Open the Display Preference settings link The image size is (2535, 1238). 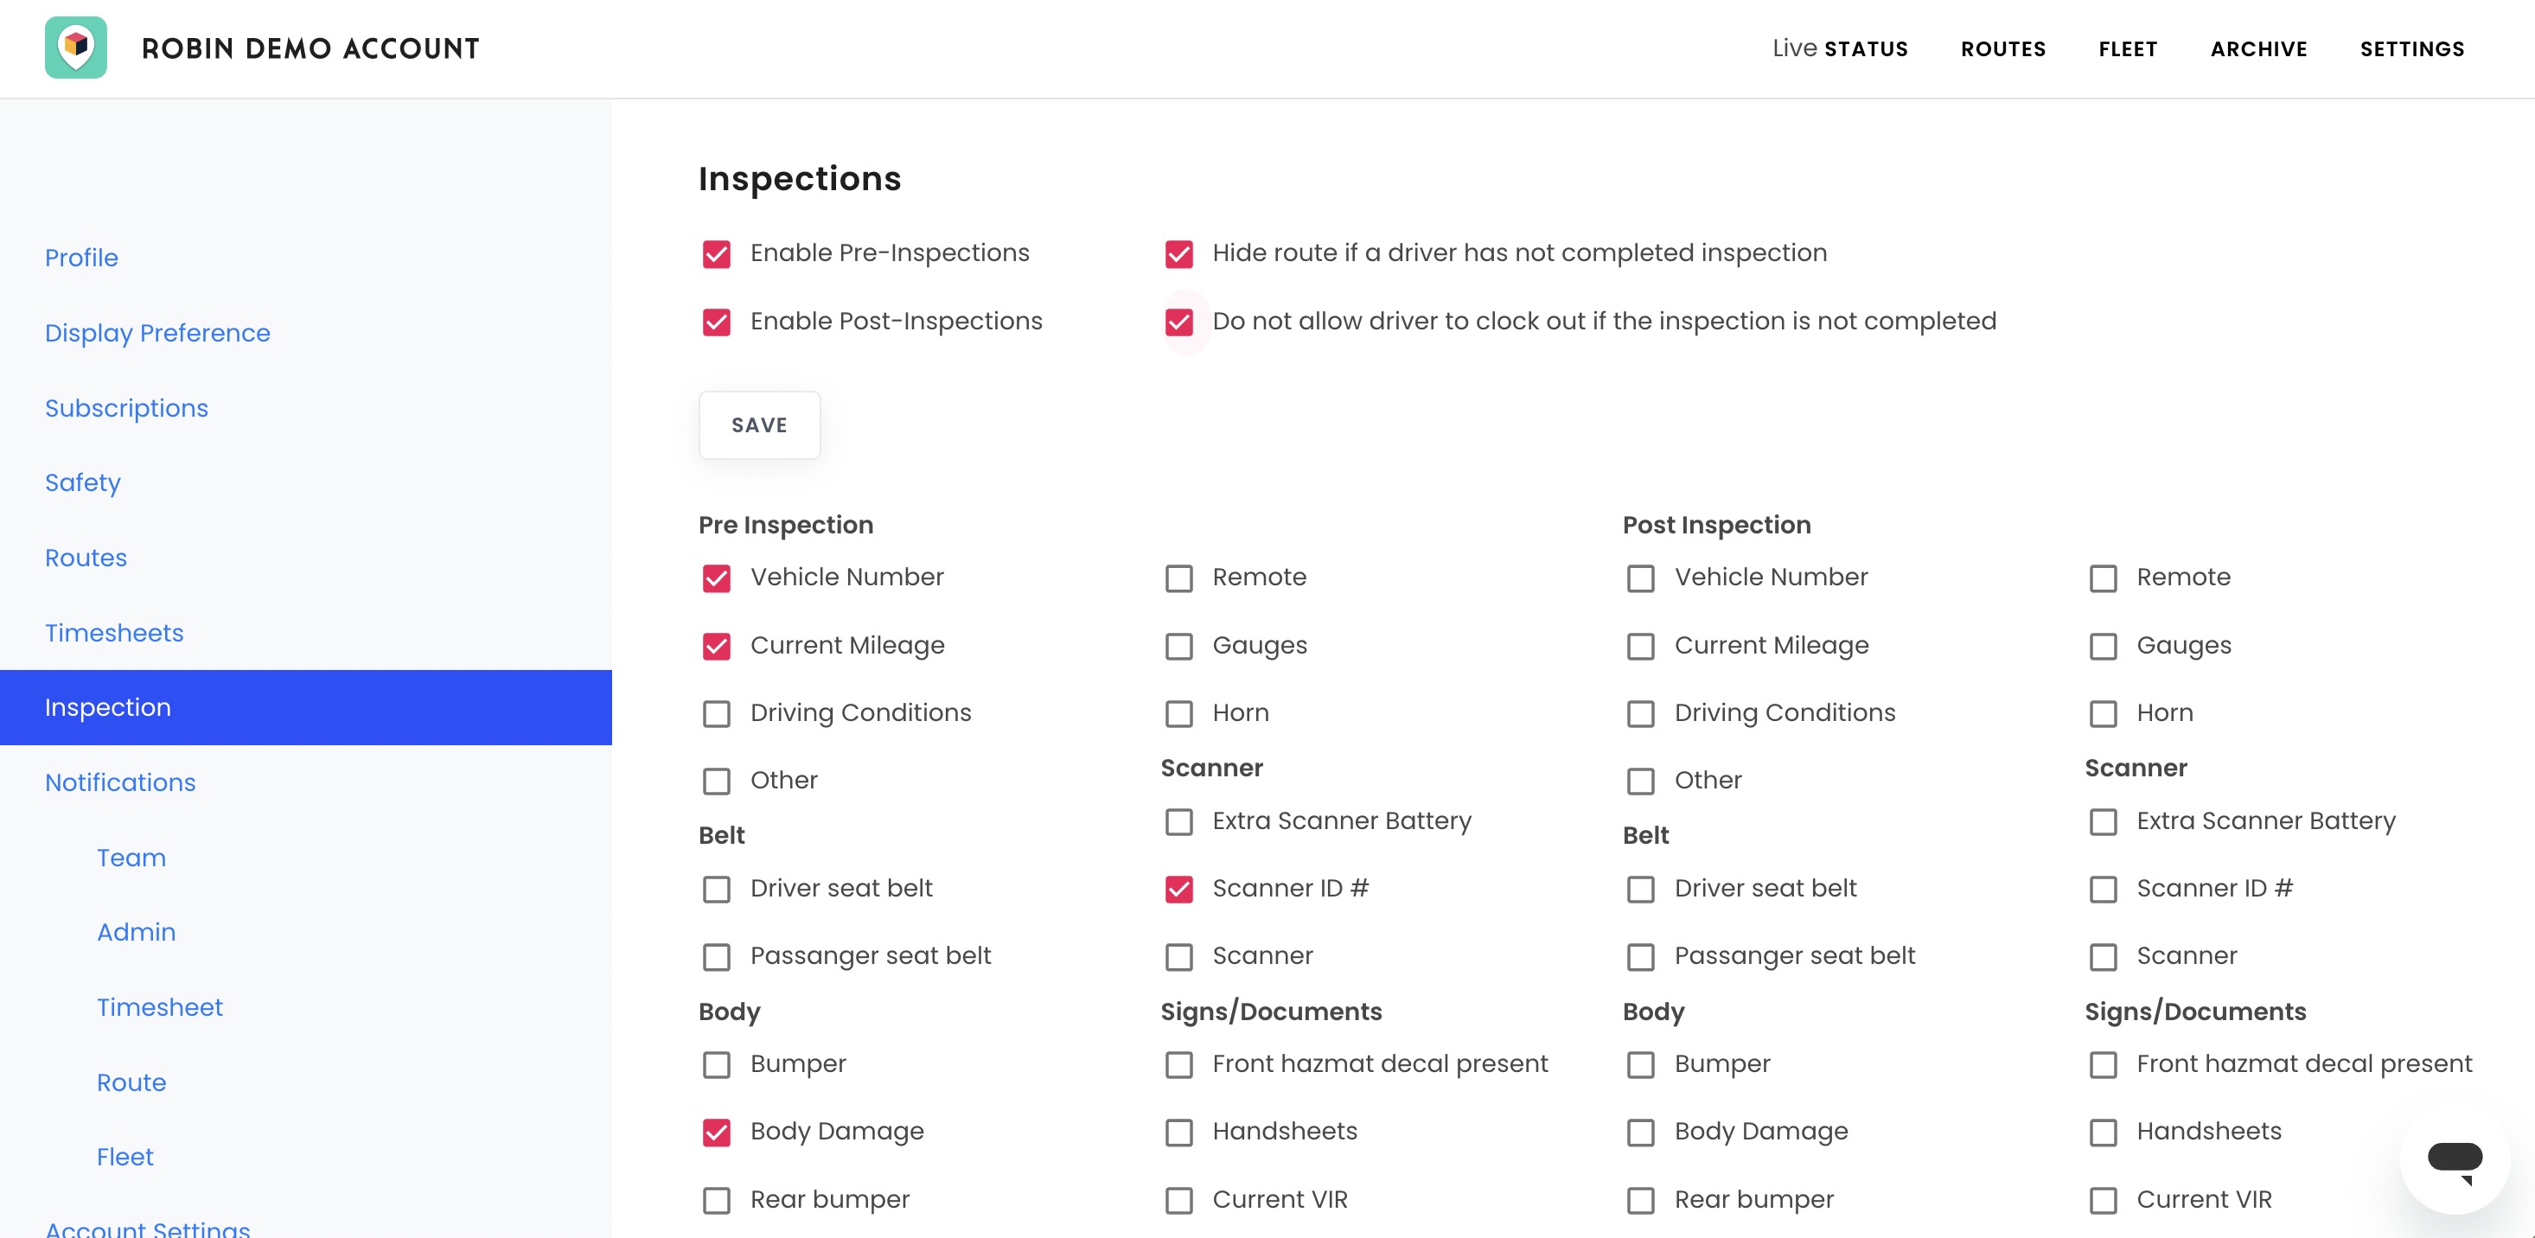click(x=157, y=333)
